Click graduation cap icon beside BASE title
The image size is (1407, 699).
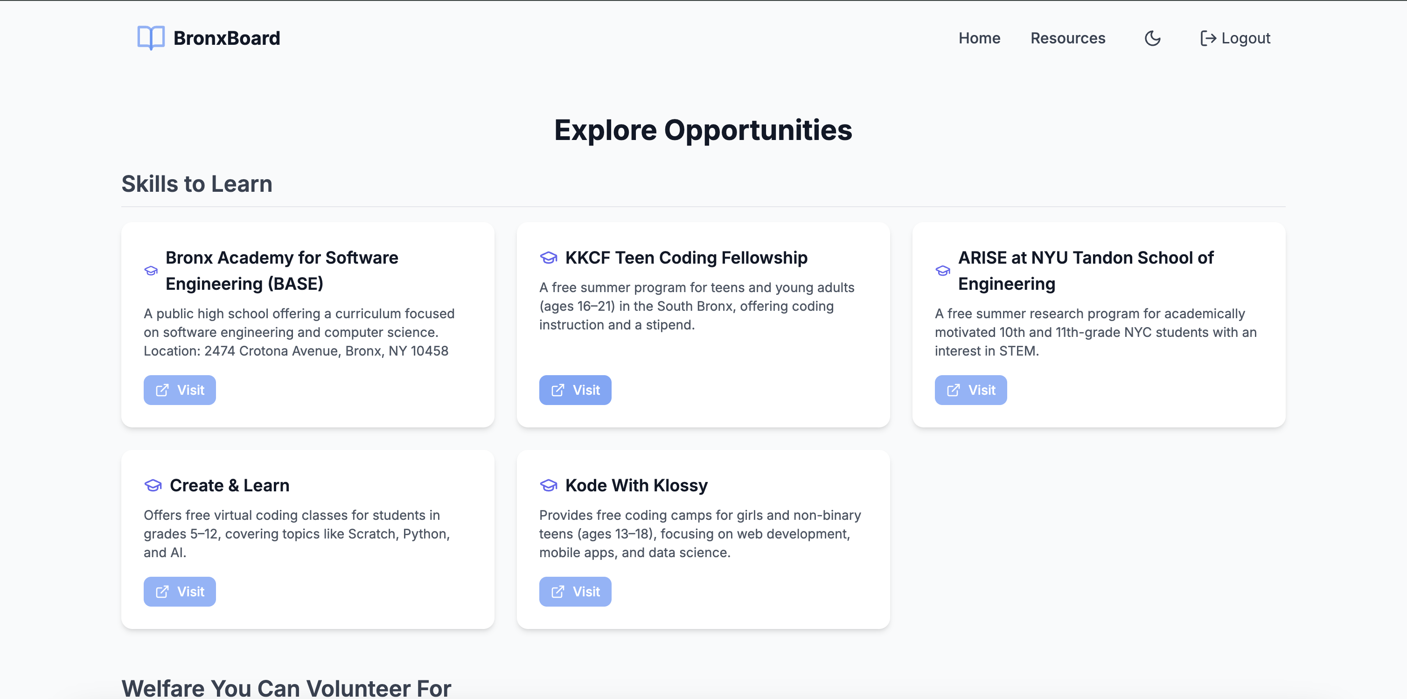point(151,271)
